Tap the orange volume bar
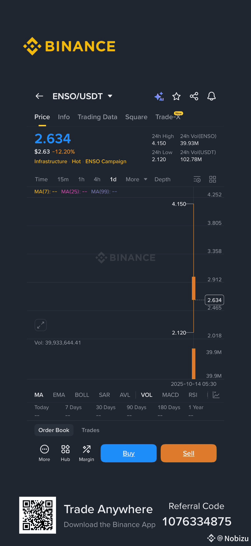This screenshot has height=546, width=251. pyautogui.click(x=194, y=363)
